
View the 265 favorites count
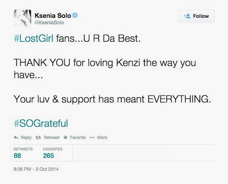click(x=48, y=156)
